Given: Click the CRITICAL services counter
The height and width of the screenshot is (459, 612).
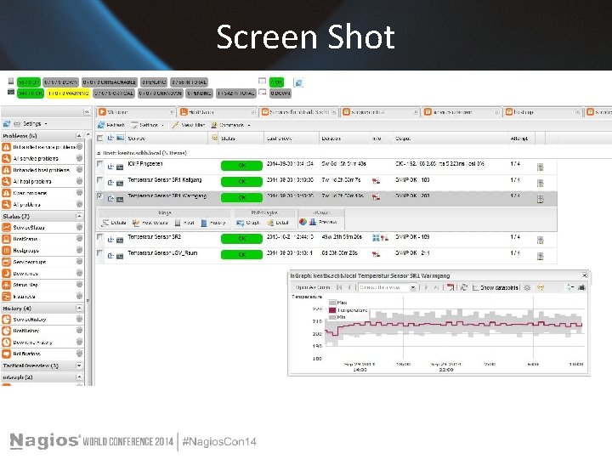Looking at the screenshot, I should pos(114,93).
